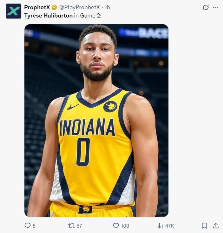The image size is (223, 233).
Task: Open the repost arrows menu
Action: click(x=71, y=226)
